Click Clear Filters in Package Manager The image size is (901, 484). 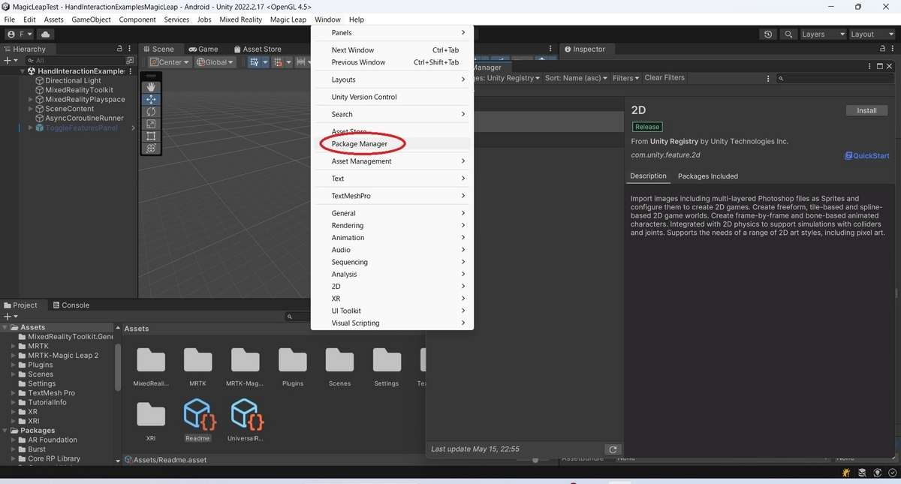664,78
